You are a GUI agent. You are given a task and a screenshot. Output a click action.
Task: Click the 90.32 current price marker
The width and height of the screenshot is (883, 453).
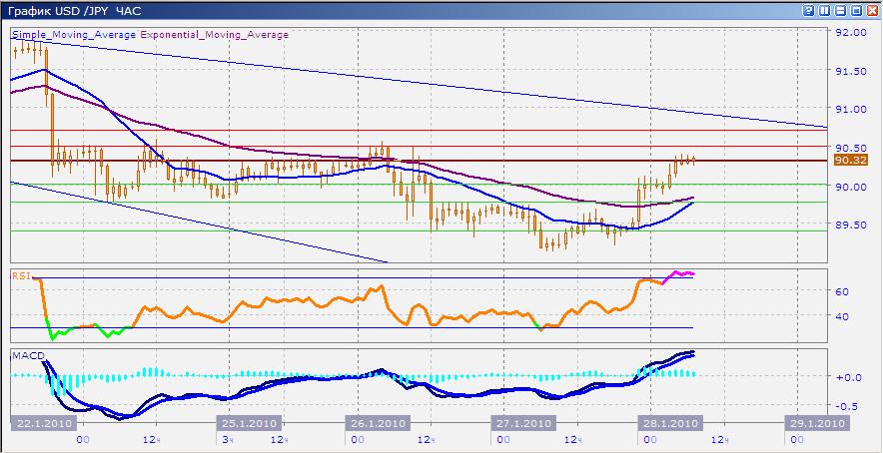(x=849, y=160)
